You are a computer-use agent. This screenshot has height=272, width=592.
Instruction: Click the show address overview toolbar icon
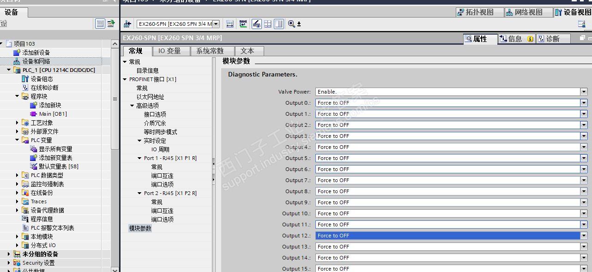[230, 24]
